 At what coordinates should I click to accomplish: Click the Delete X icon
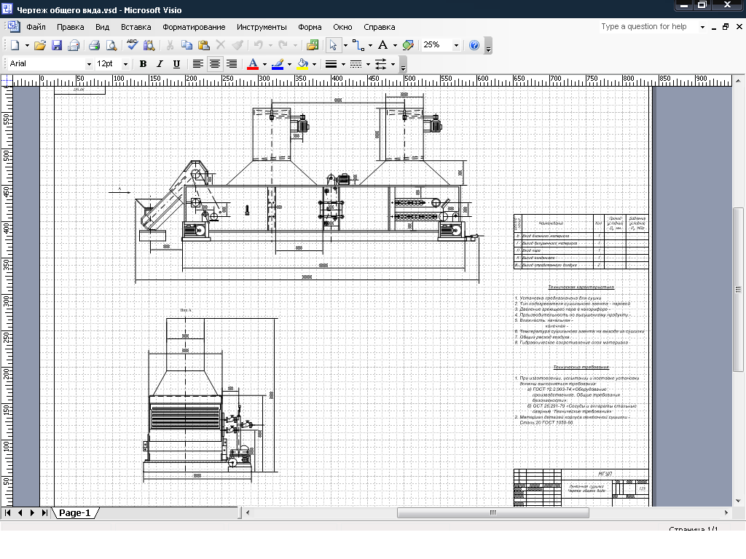(x=220, y=45)
